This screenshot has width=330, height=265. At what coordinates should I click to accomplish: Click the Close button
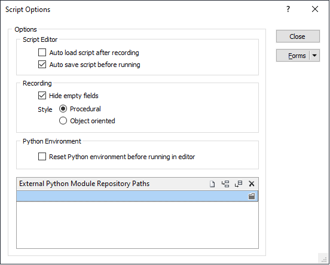(x=298, y=36)
